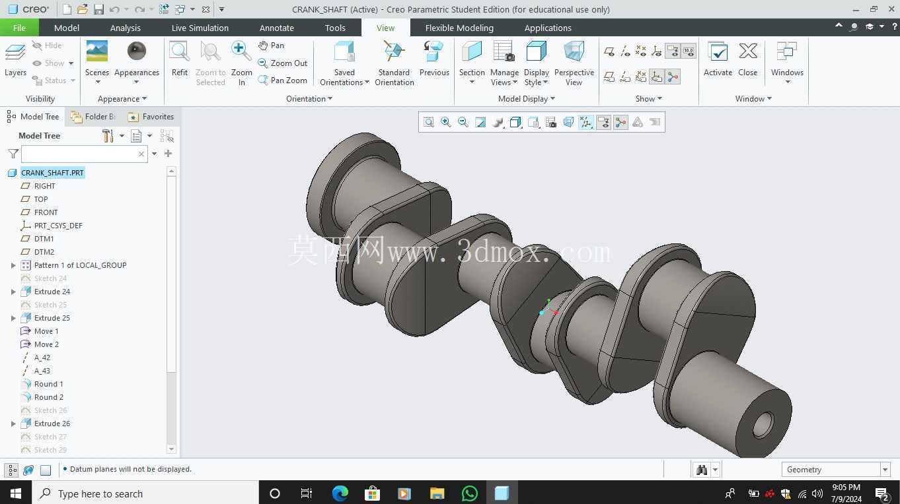Click the model tree search field
Viewport: 900px width, 504px height.
coord(84,154)
